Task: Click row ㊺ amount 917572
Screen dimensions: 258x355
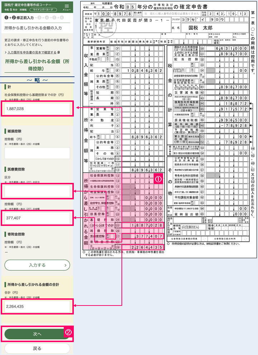Action: click(234, 109)
